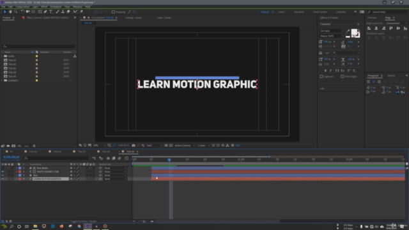
Task: Align layers to left edge
Action: click(369, 28)
